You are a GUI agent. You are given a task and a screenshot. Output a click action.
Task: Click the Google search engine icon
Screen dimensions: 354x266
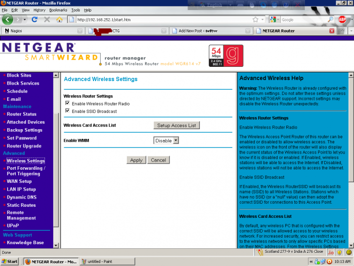(273, 20)
